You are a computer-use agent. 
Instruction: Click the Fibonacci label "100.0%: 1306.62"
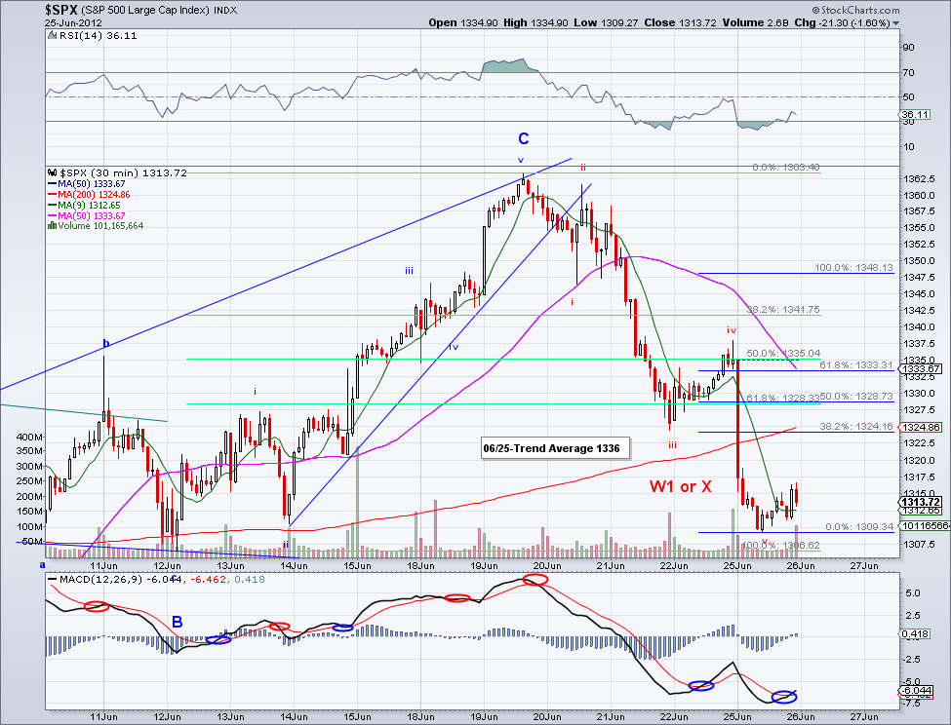point(781,545)
